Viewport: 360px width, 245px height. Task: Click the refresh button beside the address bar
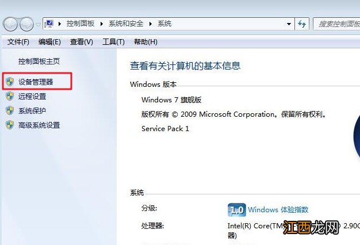pos(302,24)
